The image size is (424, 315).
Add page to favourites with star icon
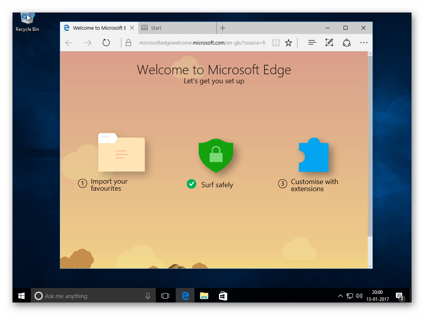point(289,43)
